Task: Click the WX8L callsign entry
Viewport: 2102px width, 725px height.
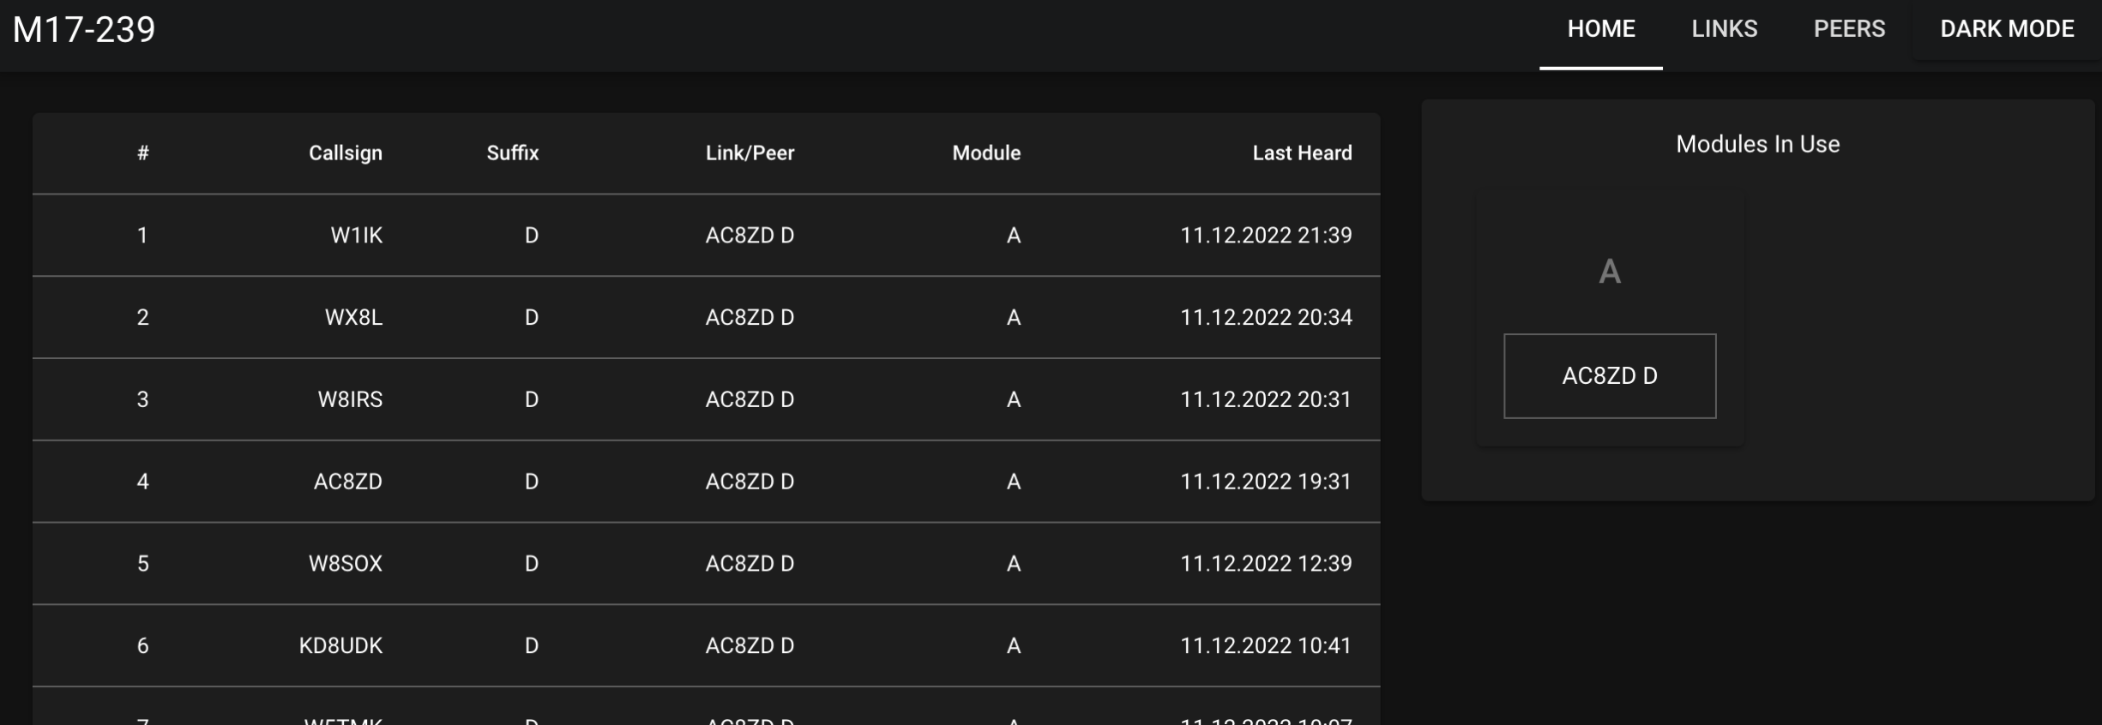Action: (x=353, y=318)
